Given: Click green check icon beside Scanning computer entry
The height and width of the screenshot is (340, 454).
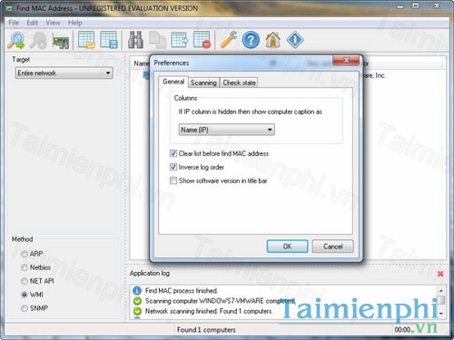Looking at the screenshot, I should (137, 301).
